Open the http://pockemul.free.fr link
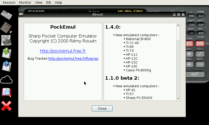Viewport: 209px width, 125px height. 63,51
